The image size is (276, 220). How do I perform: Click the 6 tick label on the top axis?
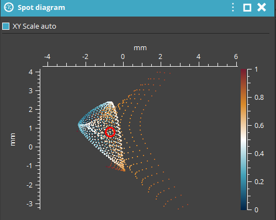(x=236, y=57)
